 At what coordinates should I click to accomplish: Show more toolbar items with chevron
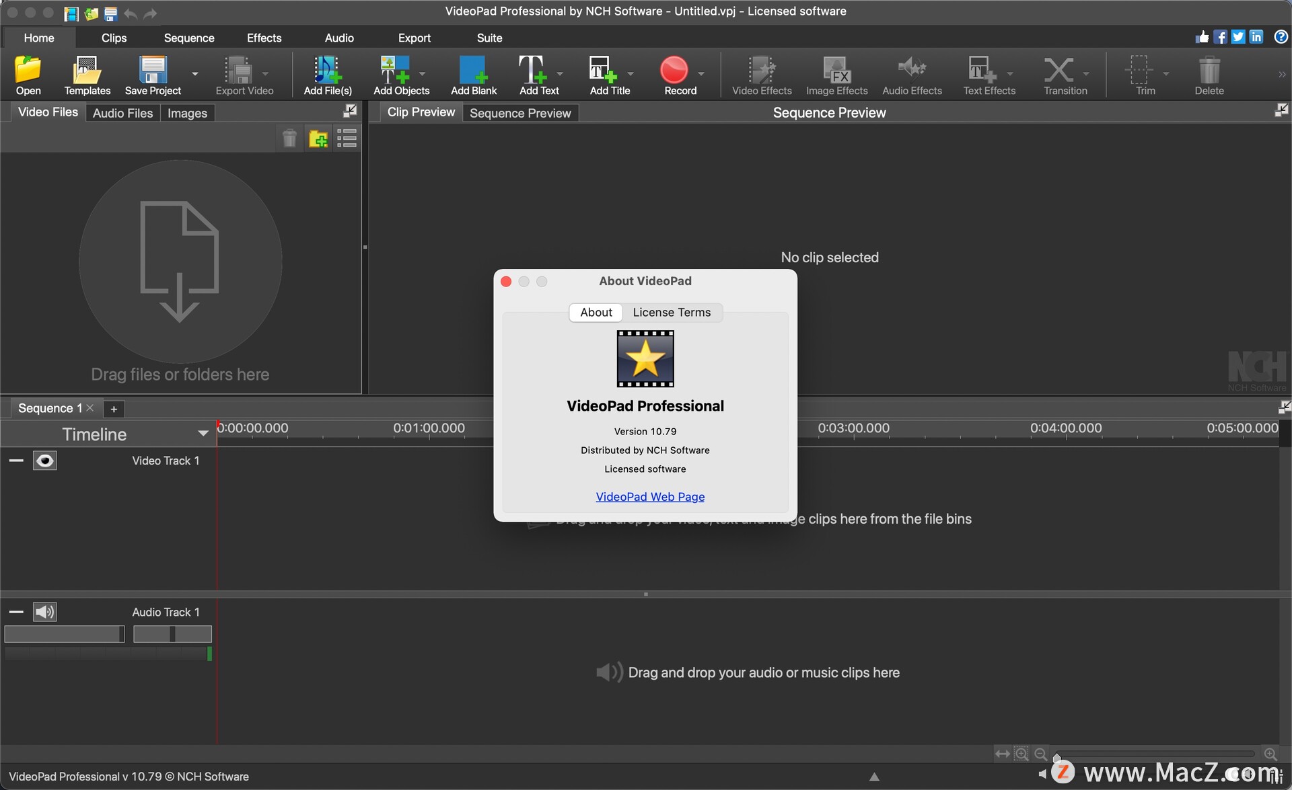pyautogui.click(x=1282, y=74)
